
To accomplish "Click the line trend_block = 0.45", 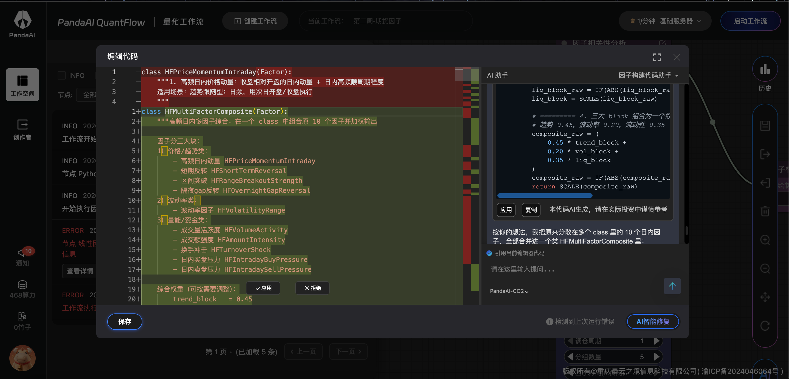I will pos(212,299).
